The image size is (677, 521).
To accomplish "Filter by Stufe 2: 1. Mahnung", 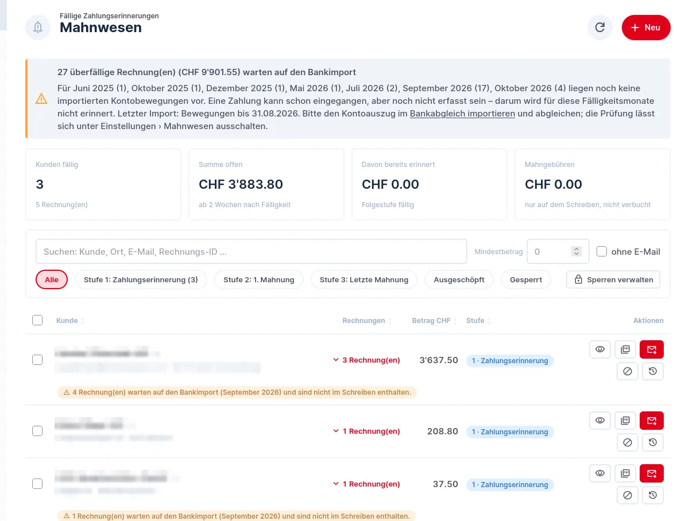I will 258,279.
